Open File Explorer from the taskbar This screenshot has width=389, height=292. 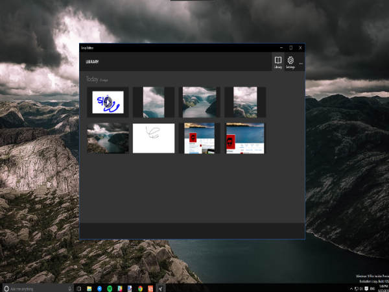[x=89, y=287]
